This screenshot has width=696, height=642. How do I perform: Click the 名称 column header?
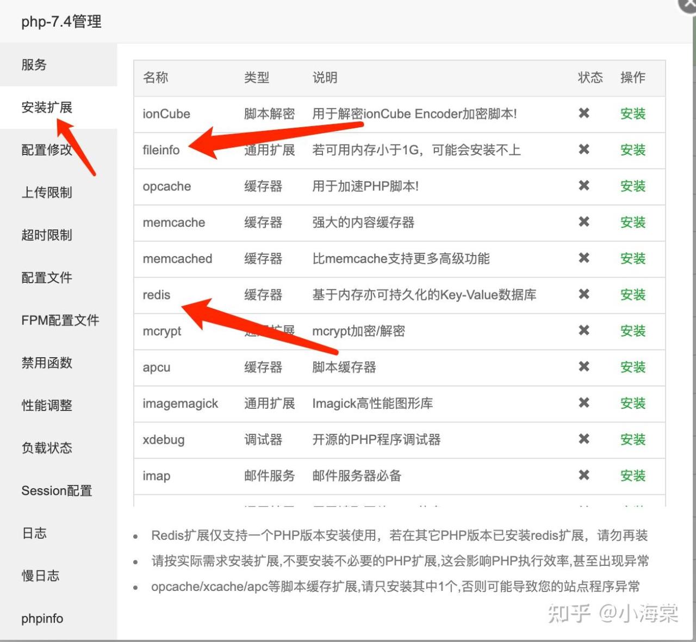[156, 78]
